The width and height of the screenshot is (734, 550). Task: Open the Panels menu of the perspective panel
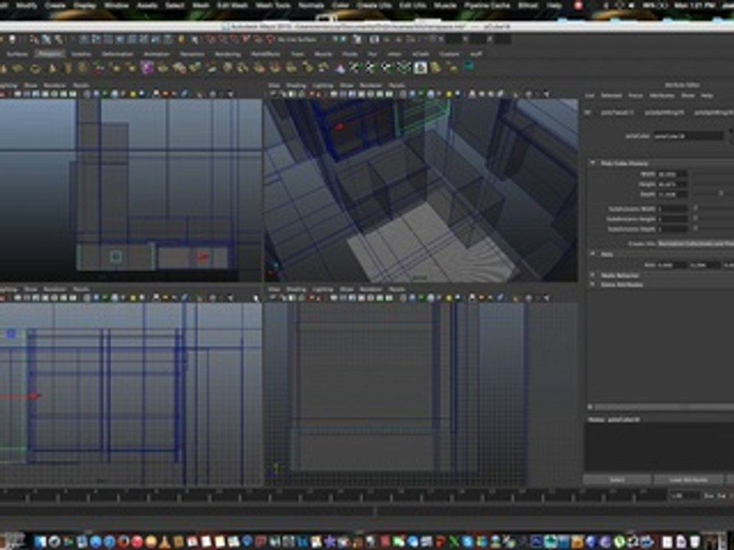(397, 86)
